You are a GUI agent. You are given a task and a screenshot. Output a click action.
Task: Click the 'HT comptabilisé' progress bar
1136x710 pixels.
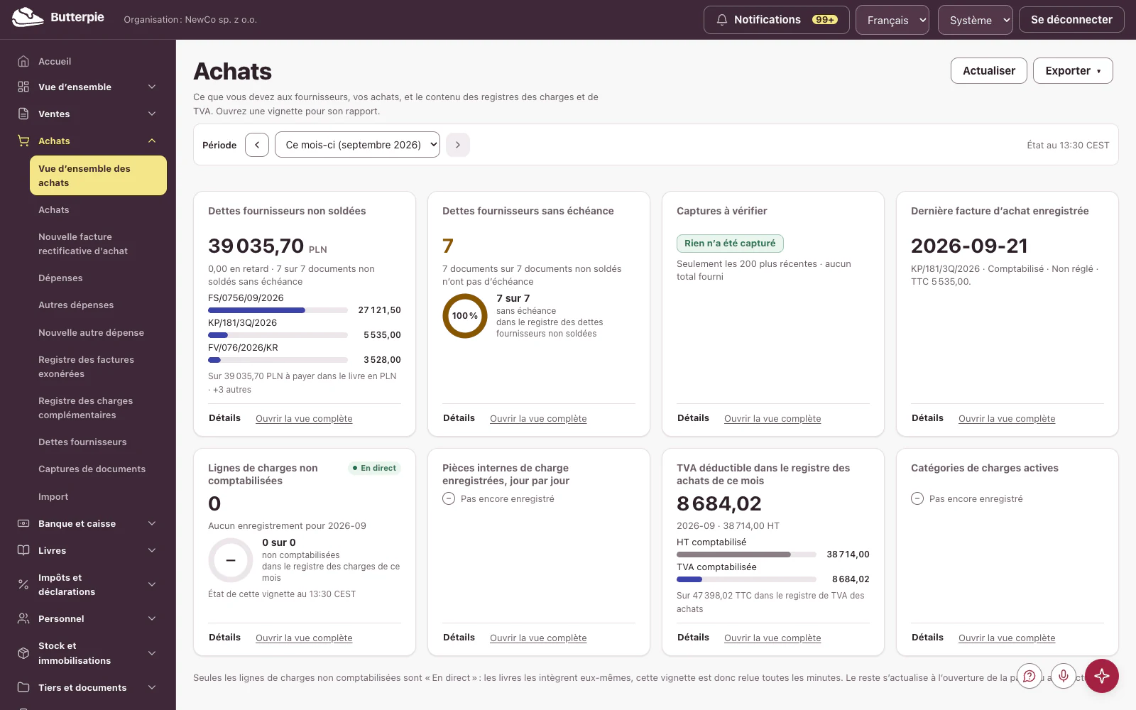point(746,555)
